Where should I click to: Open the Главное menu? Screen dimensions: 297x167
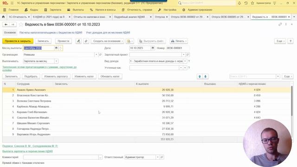tap(11, 10)
